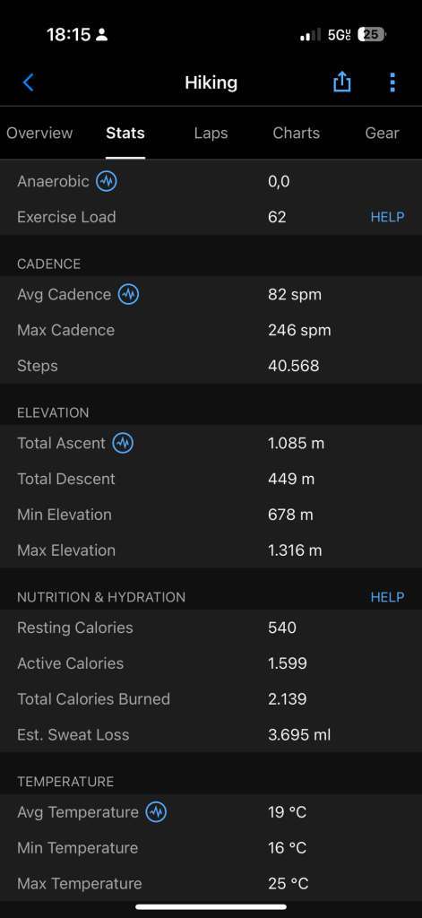Tap the Total Calories Burned row
The height and width of the screenshot is (918, 422).
(x=211, y=699)
